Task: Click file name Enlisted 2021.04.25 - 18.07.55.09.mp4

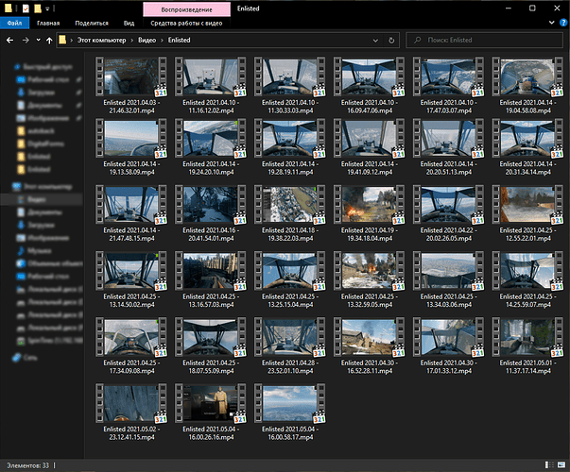Action: point(211,366)
